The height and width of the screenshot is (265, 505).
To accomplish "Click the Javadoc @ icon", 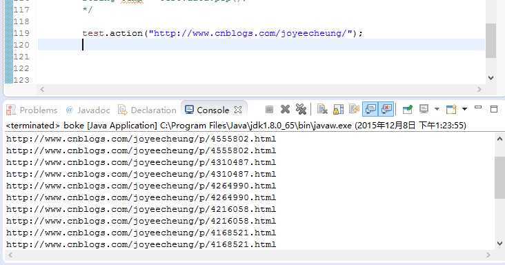I will tap(69, 110).
